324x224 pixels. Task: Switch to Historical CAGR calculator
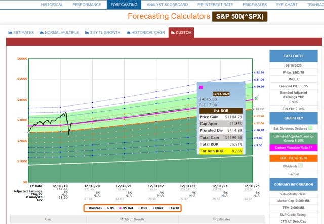coord(146,33)
